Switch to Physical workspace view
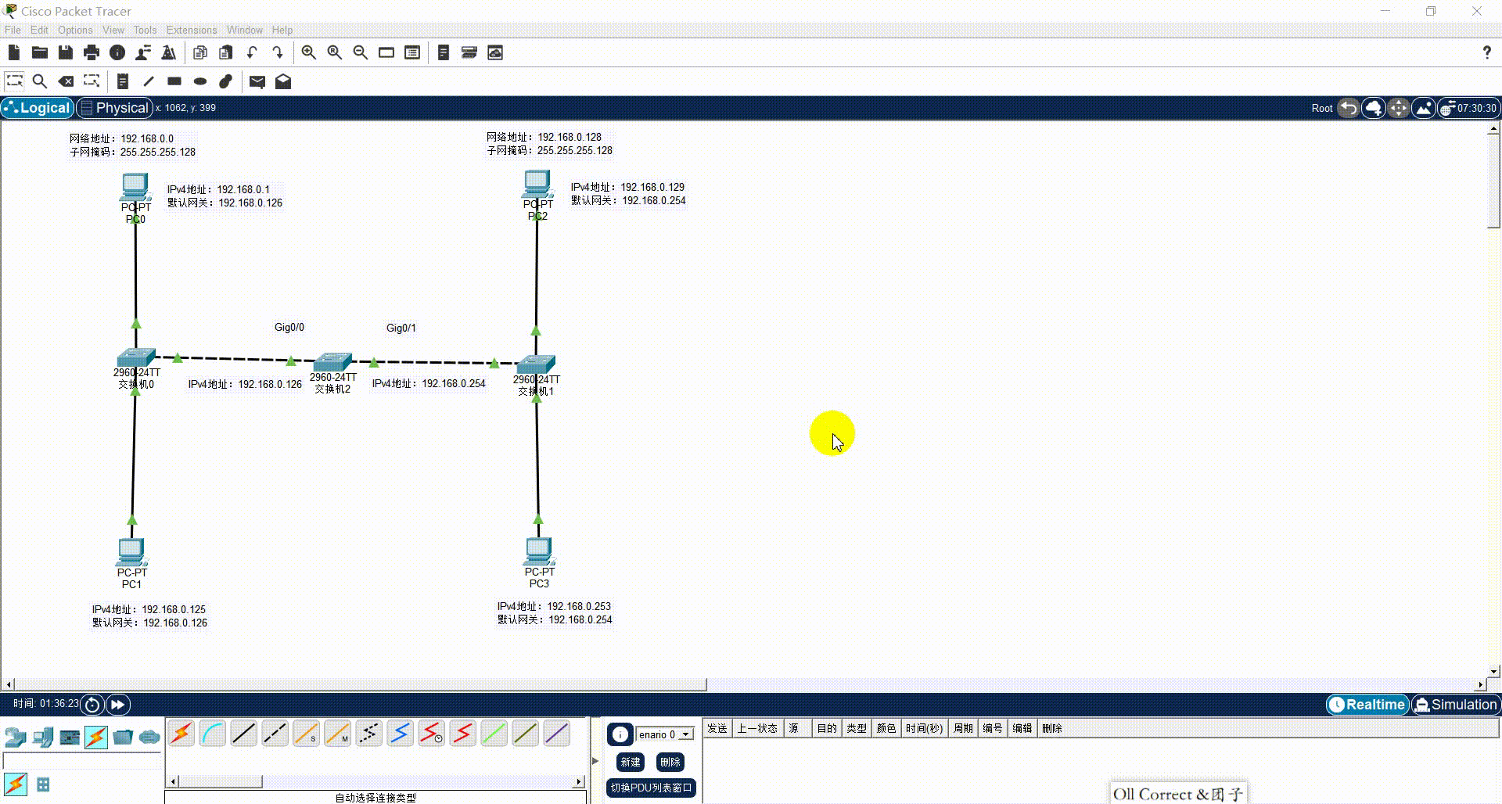This screenshot has height=804, width=1502. tap(114, 108)
